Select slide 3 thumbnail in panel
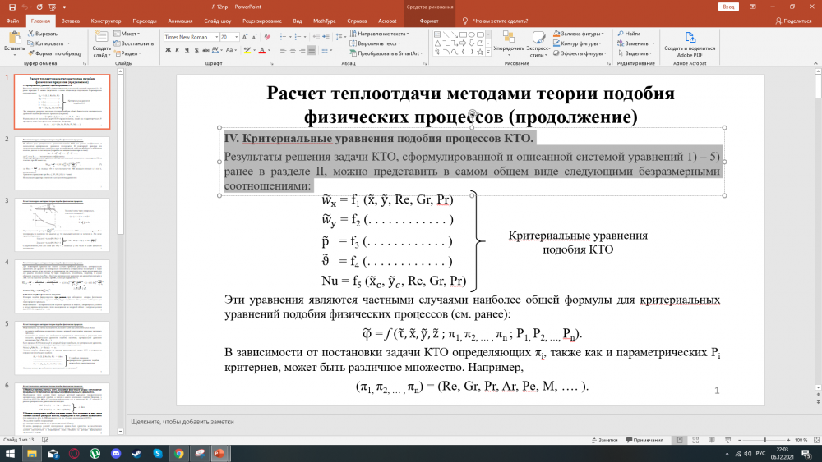822x462 pixels. pyautogui.click(x=62, y=225)
